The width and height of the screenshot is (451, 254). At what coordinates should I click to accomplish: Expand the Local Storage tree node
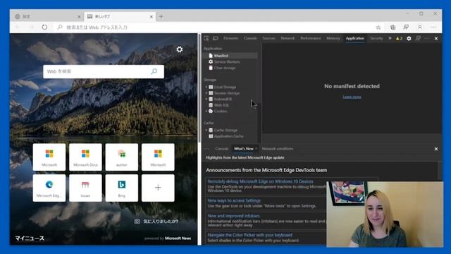coord(206,87)
